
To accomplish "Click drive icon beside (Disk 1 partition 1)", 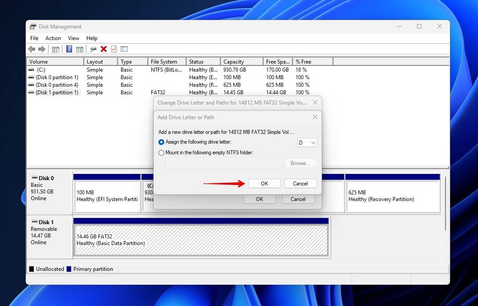I will 31,93.
